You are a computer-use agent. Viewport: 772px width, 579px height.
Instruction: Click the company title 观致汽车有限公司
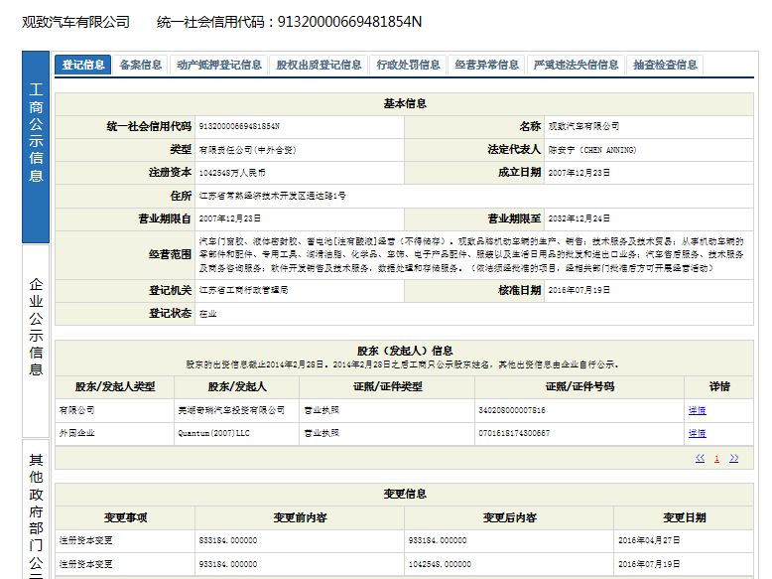pyautogui.click(x=75, y=22)
